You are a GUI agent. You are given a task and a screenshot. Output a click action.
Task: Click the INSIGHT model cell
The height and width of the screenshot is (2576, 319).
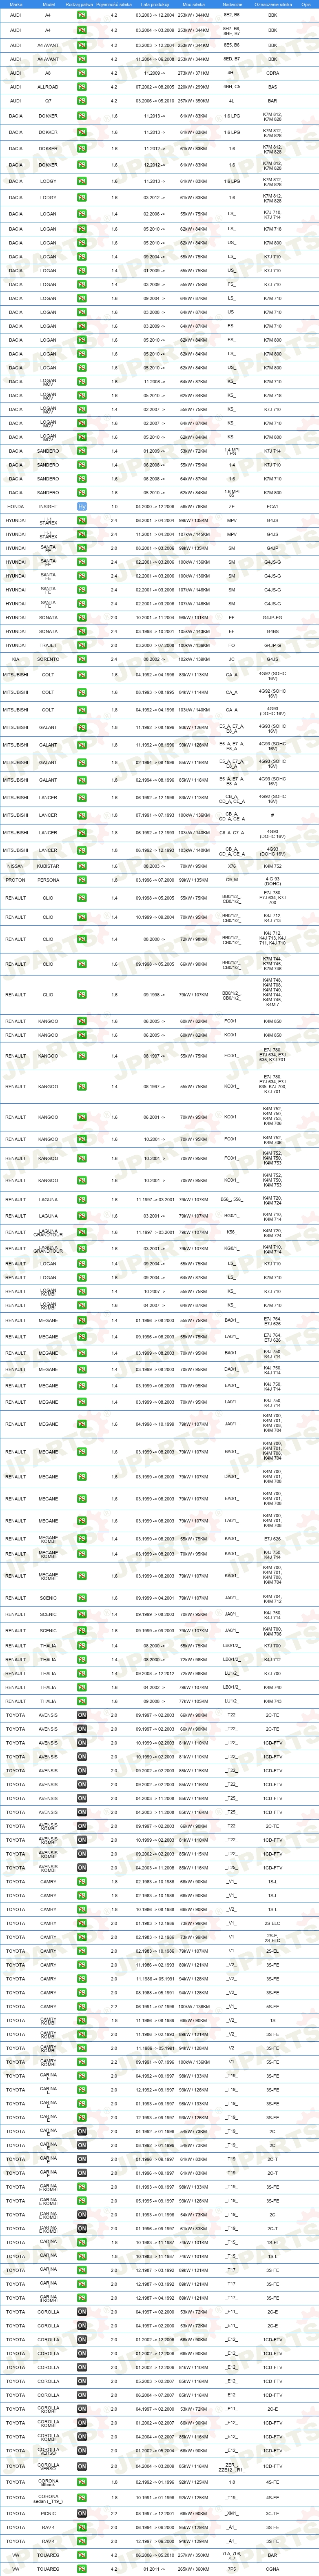point(48,506)
